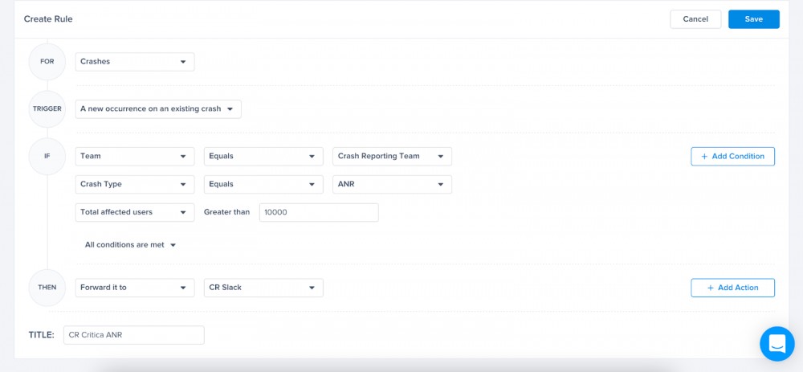
Task: Open the chat support bubble icon
Action: (x=777, y=344)
